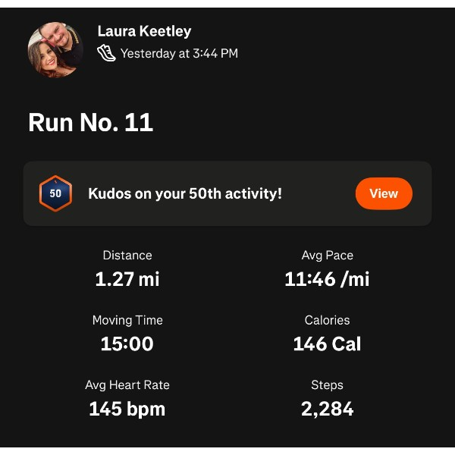The height and width of the screenshot is (455, 455).
Task: Open the "Run No. 11" activity title
Action: point(91,122)
